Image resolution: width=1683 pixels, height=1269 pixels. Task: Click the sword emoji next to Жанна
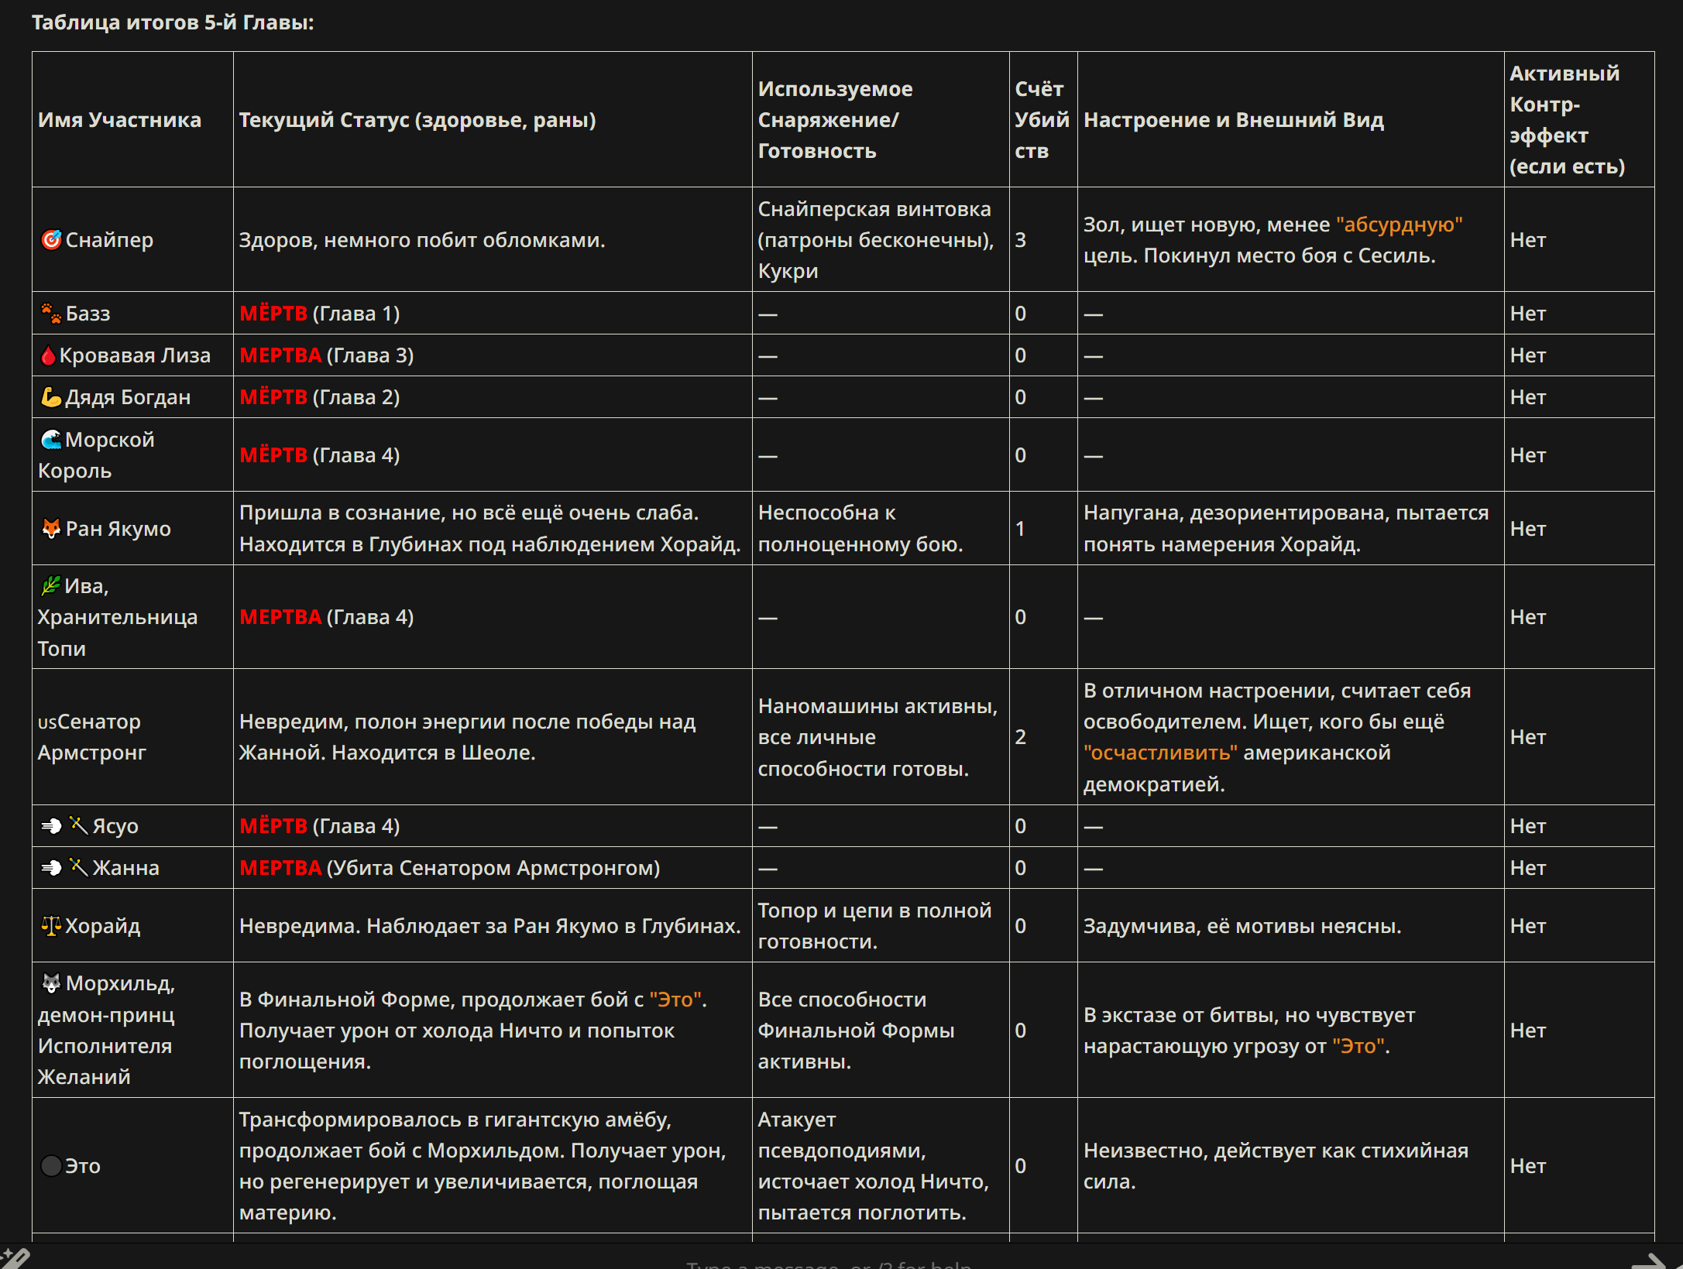[x=79, y=867]
